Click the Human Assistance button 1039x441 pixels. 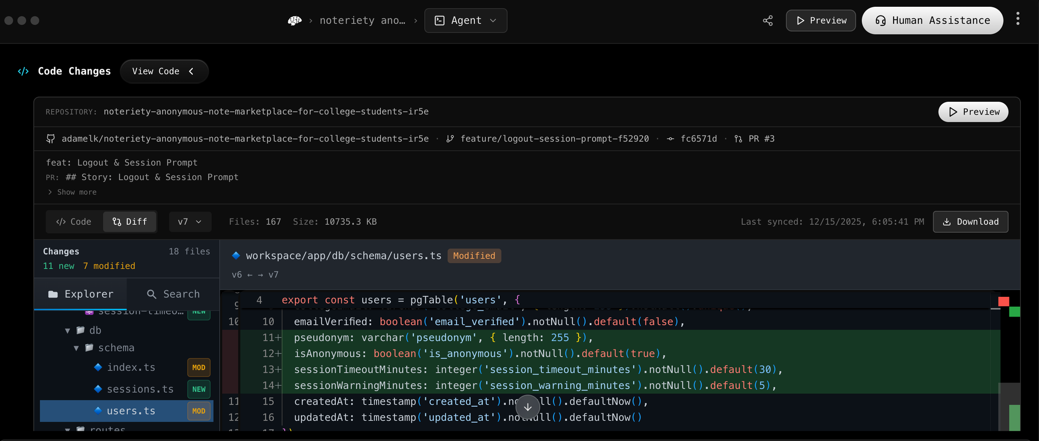(x=932, y=21)
